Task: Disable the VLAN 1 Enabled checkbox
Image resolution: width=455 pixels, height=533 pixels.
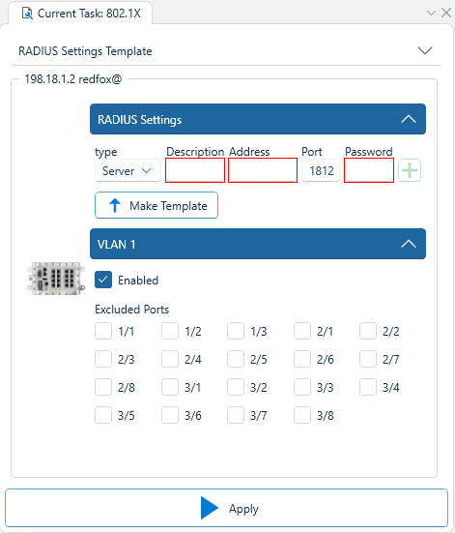Action: coord(103,280)
